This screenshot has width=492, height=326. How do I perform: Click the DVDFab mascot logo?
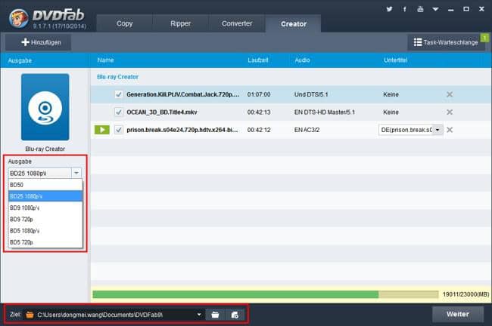[18, 18]
